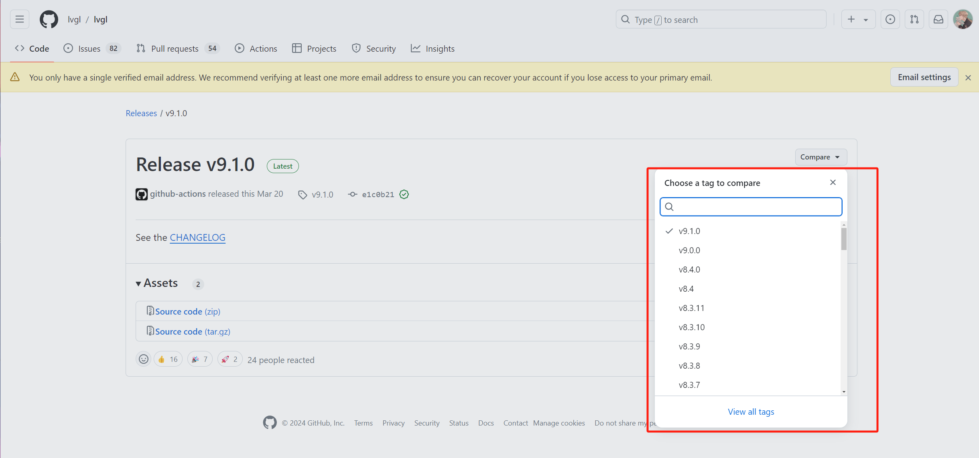Click the v9.1.0 tag icon link
The height and width of the screenshot is (458, 979).
(x=316, y=194)
